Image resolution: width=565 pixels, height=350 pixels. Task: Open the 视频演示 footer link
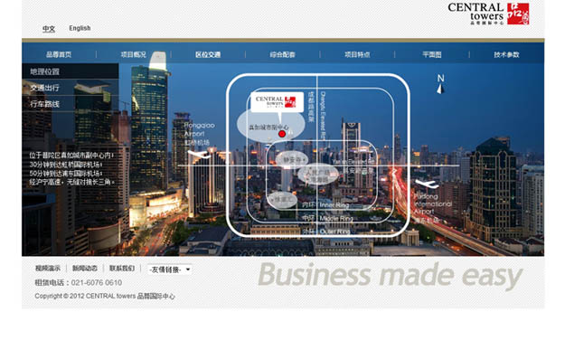[x=48, y=269]
